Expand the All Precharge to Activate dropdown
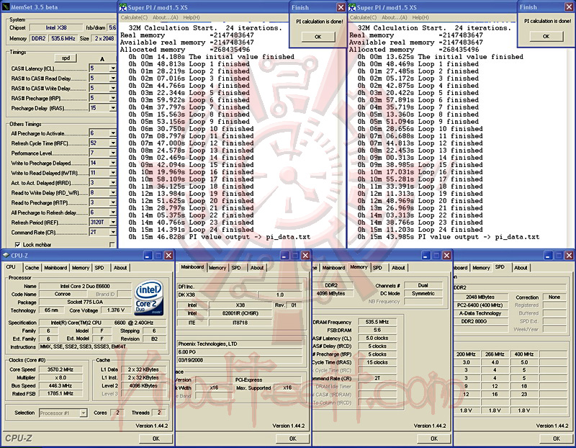The width and height of the screenshot is (576, 448). point(113,133)
